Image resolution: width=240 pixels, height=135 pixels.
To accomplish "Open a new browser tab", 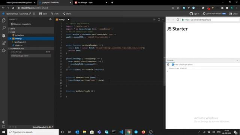I will [x=112, y=3].
